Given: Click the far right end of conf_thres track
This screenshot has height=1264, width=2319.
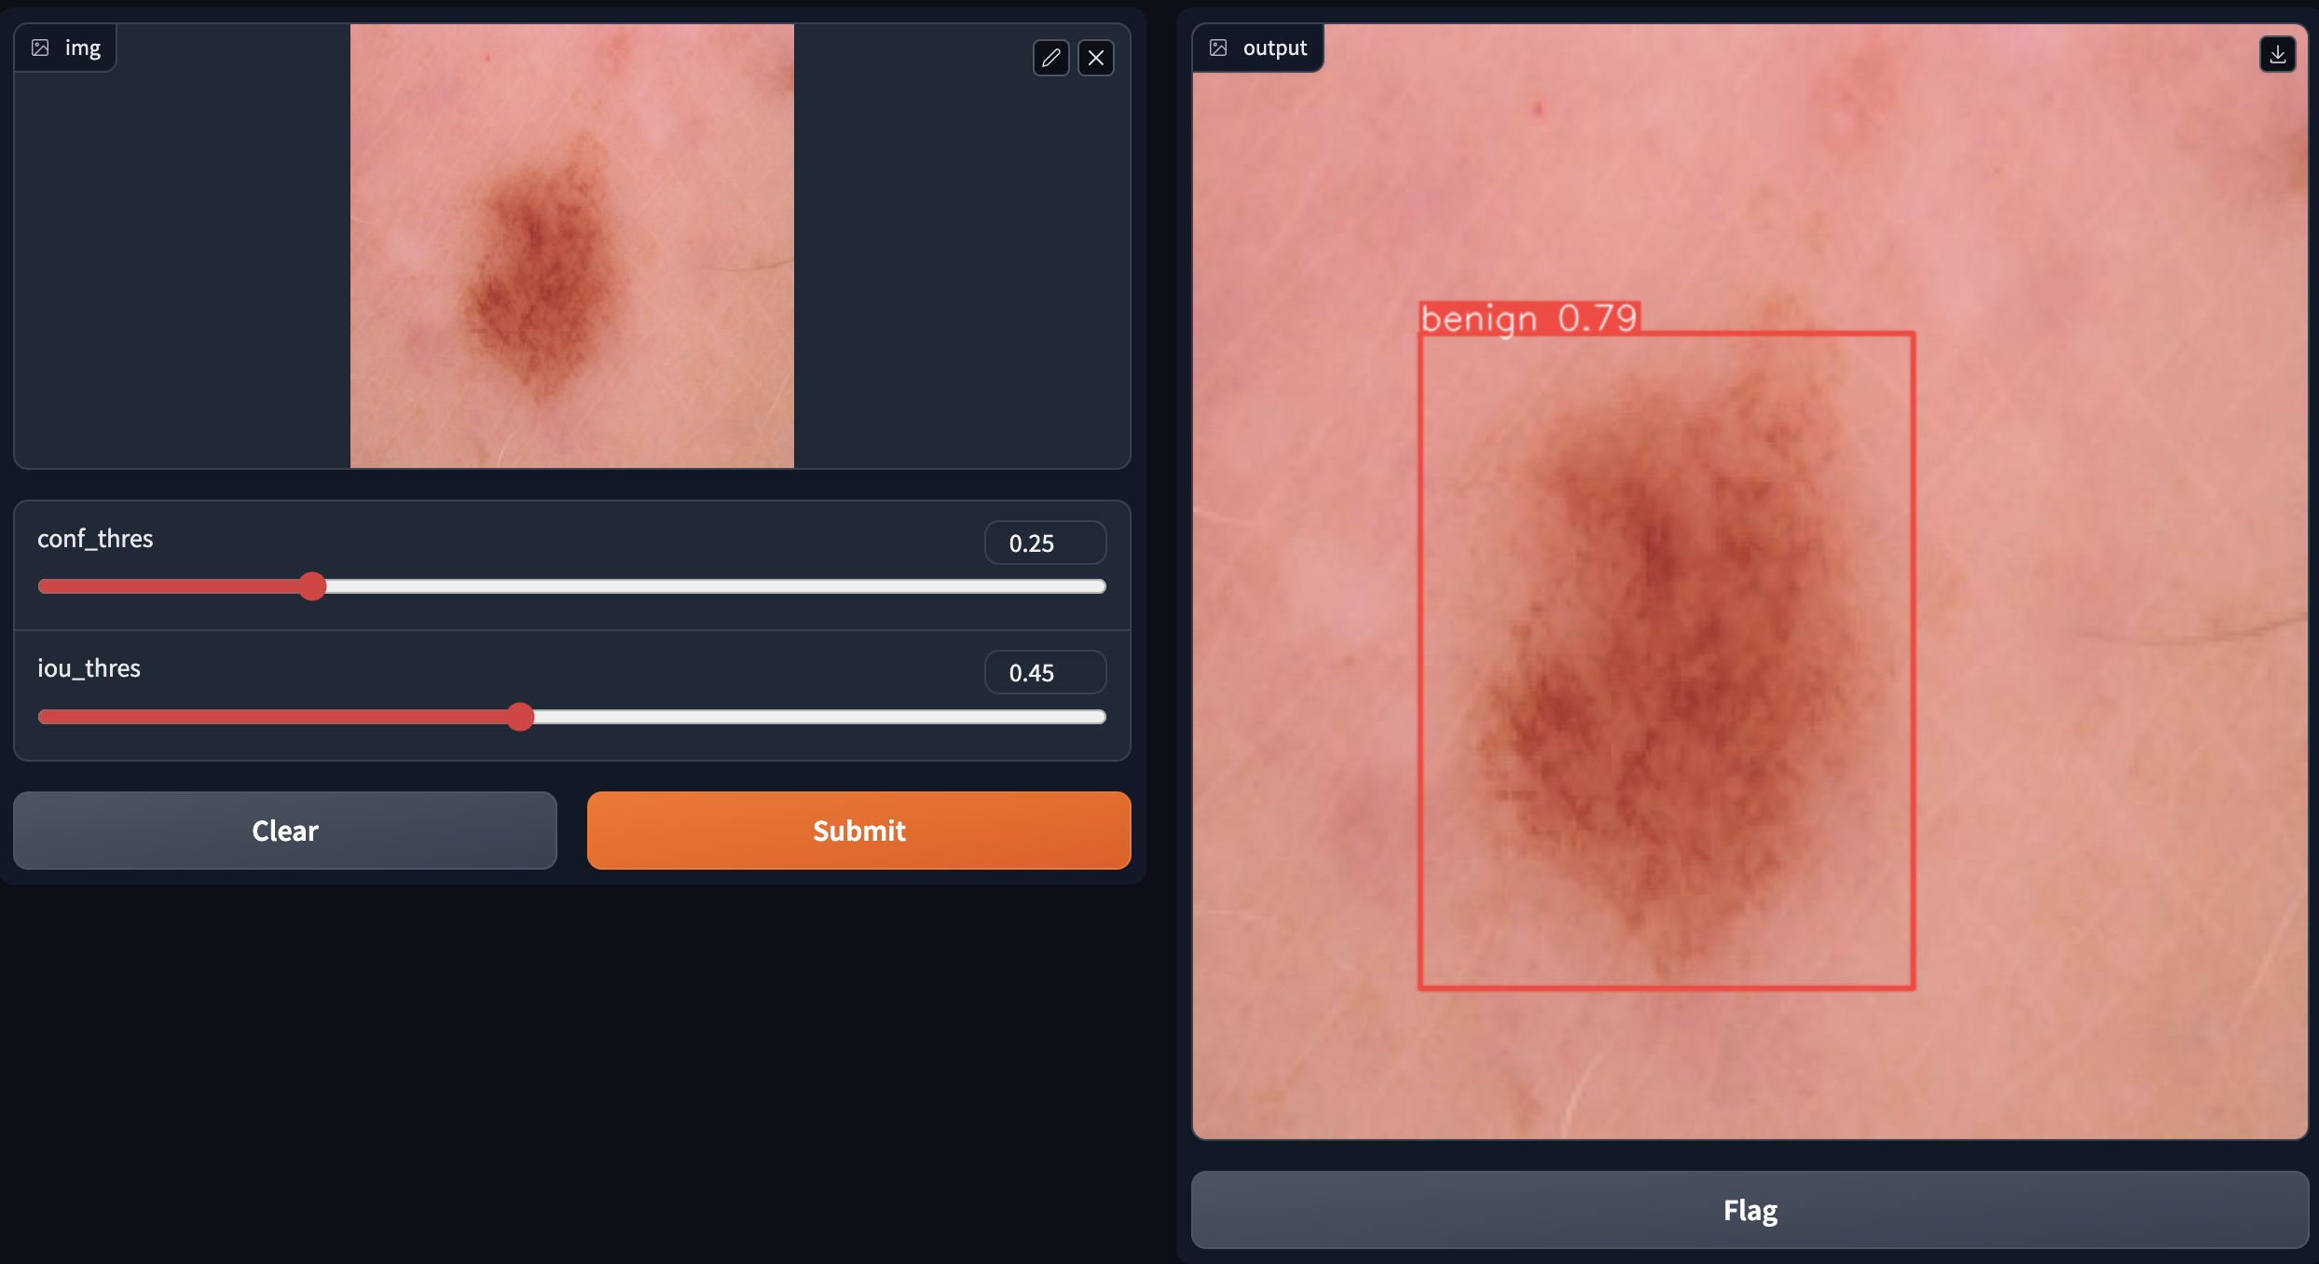Looking at the screenshot, I should (1100, 586).
